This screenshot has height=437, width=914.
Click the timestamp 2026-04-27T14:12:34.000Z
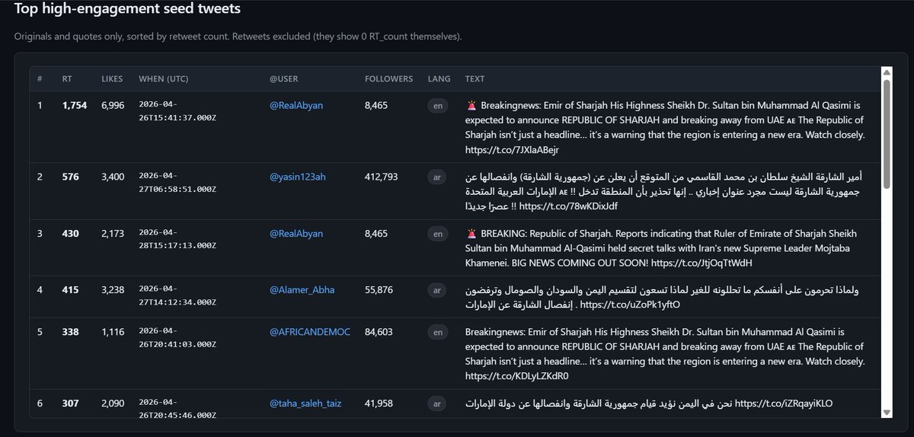pos(177,295)
